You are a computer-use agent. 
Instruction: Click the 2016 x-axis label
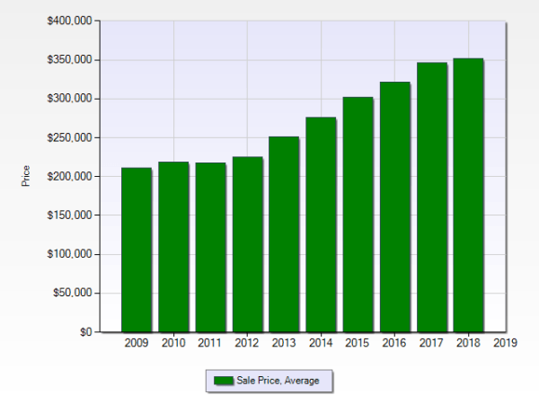coord(394,343)
